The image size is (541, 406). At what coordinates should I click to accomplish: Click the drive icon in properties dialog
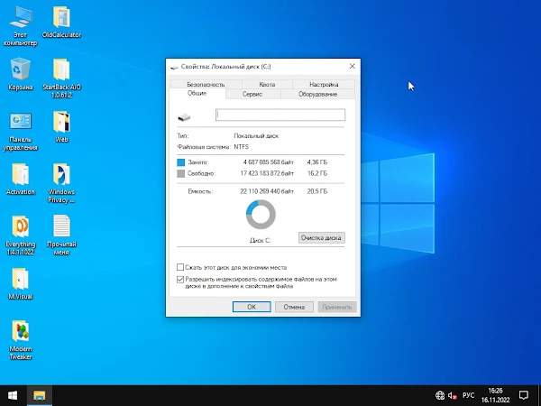pyautogui.click(x=184, y=117)
